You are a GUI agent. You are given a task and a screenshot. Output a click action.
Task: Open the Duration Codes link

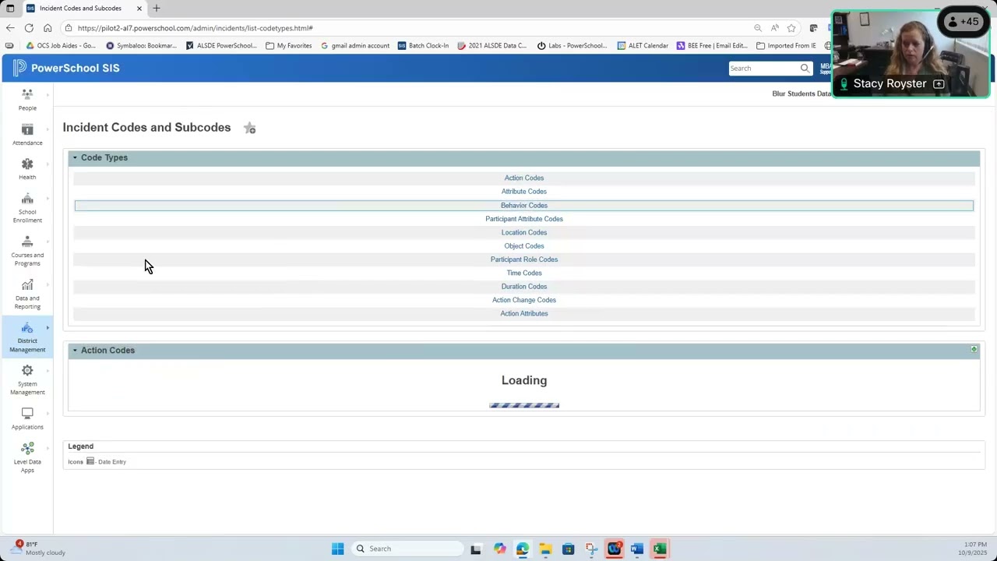[524, 287]
